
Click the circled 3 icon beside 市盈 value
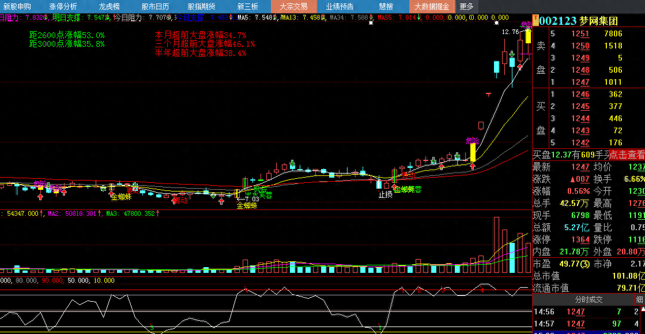584,264
